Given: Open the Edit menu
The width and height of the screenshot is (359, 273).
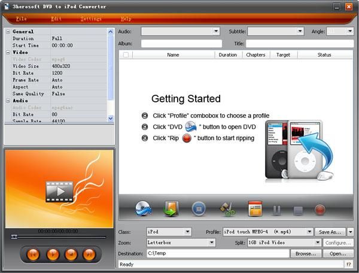Looking at the screenshot, I should click(x=56, y=19).
